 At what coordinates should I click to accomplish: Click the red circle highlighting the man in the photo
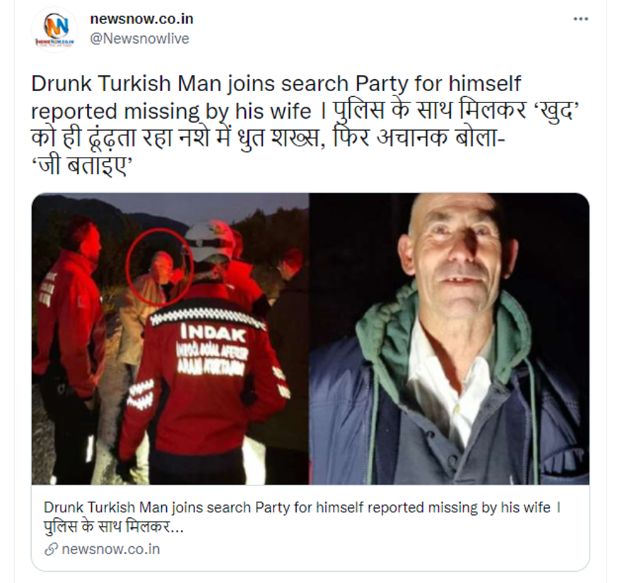160,266
